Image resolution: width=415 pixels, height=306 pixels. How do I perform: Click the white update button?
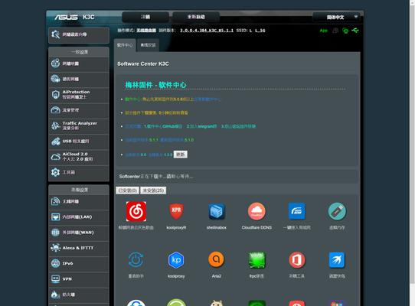coord(181,155)
